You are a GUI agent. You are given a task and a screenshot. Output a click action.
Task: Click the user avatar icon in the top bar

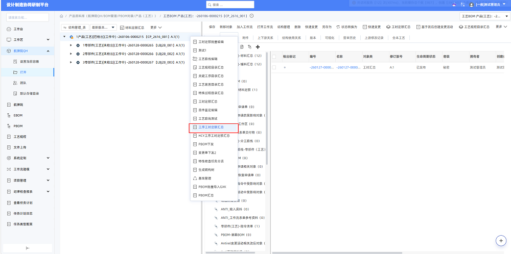tap(471, 5)
